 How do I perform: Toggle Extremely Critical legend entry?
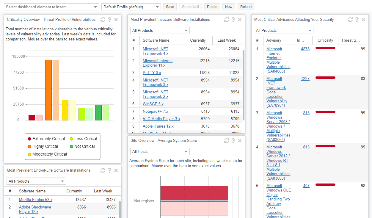[x=46, y=139]
